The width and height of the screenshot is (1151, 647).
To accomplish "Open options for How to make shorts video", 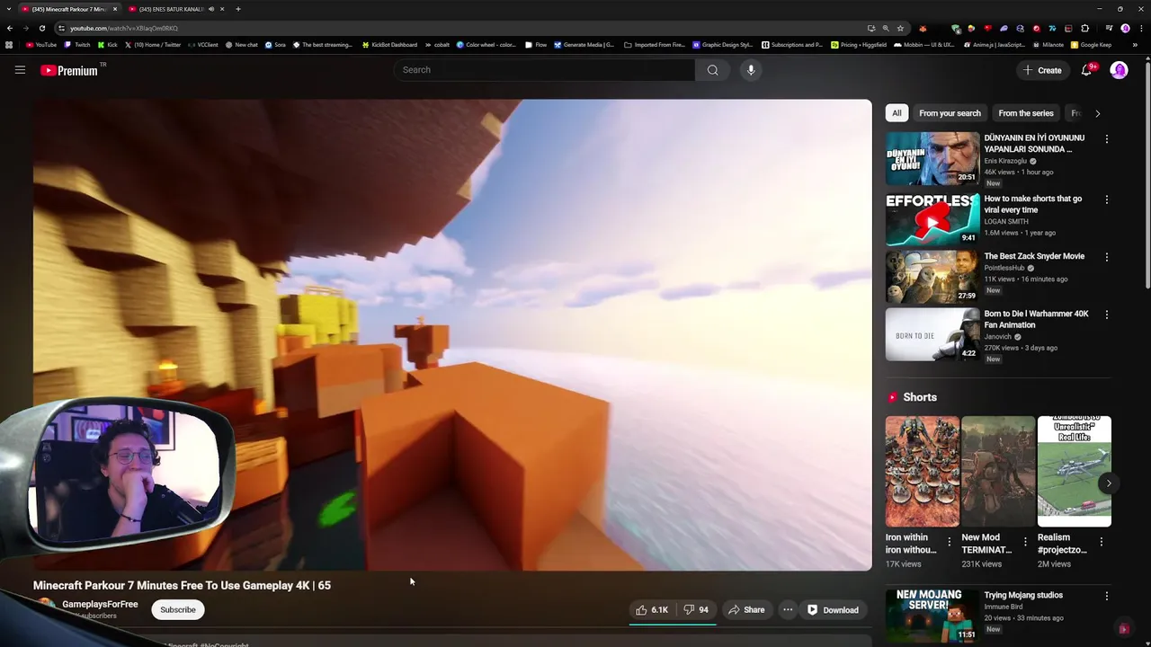I will pos(1106,199).
